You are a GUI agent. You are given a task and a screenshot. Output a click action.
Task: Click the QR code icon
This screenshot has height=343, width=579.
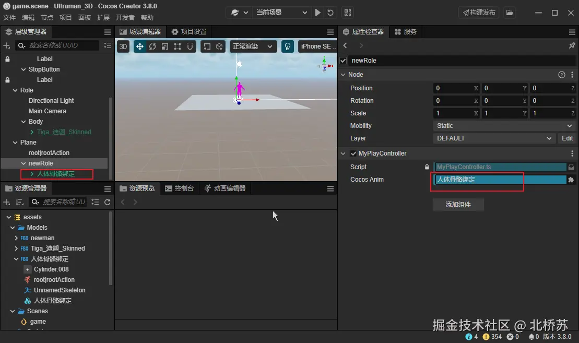coord(348,13)
